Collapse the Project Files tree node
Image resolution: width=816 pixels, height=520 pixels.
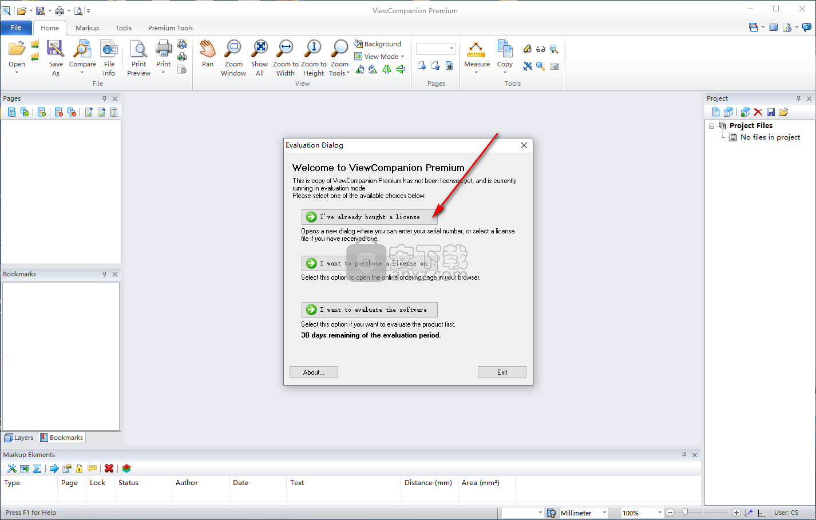pos(712,126)
